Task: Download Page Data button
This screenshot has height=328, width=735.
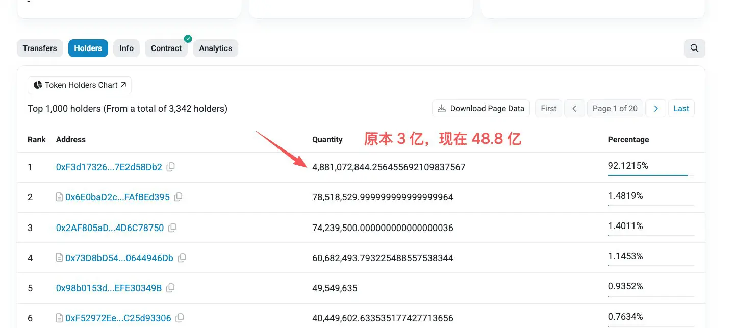Action: tap(481, 108)
